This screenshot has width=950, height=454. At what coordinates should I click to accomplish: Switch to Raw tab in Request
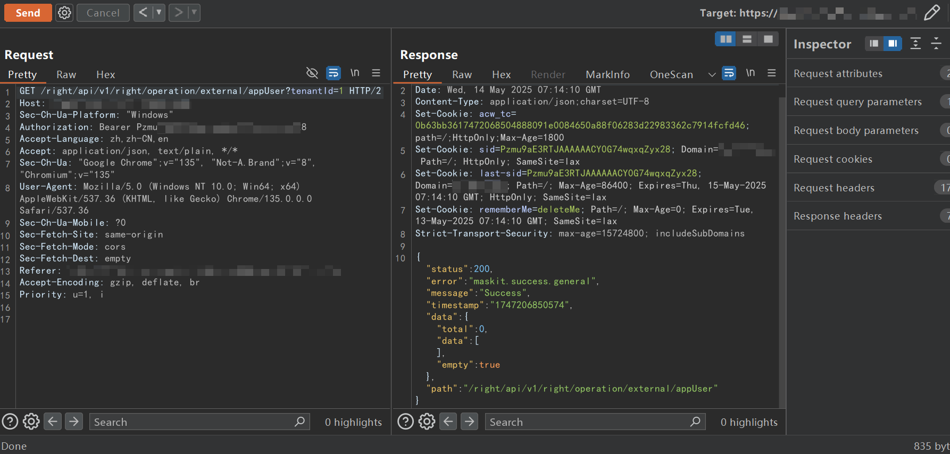66,75
